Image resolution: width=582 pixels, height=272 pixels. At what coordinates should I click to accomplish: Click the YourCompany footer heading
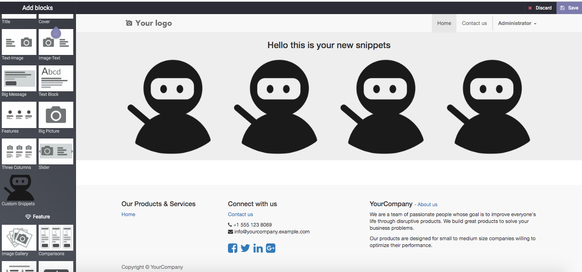(x=391, y=204)
